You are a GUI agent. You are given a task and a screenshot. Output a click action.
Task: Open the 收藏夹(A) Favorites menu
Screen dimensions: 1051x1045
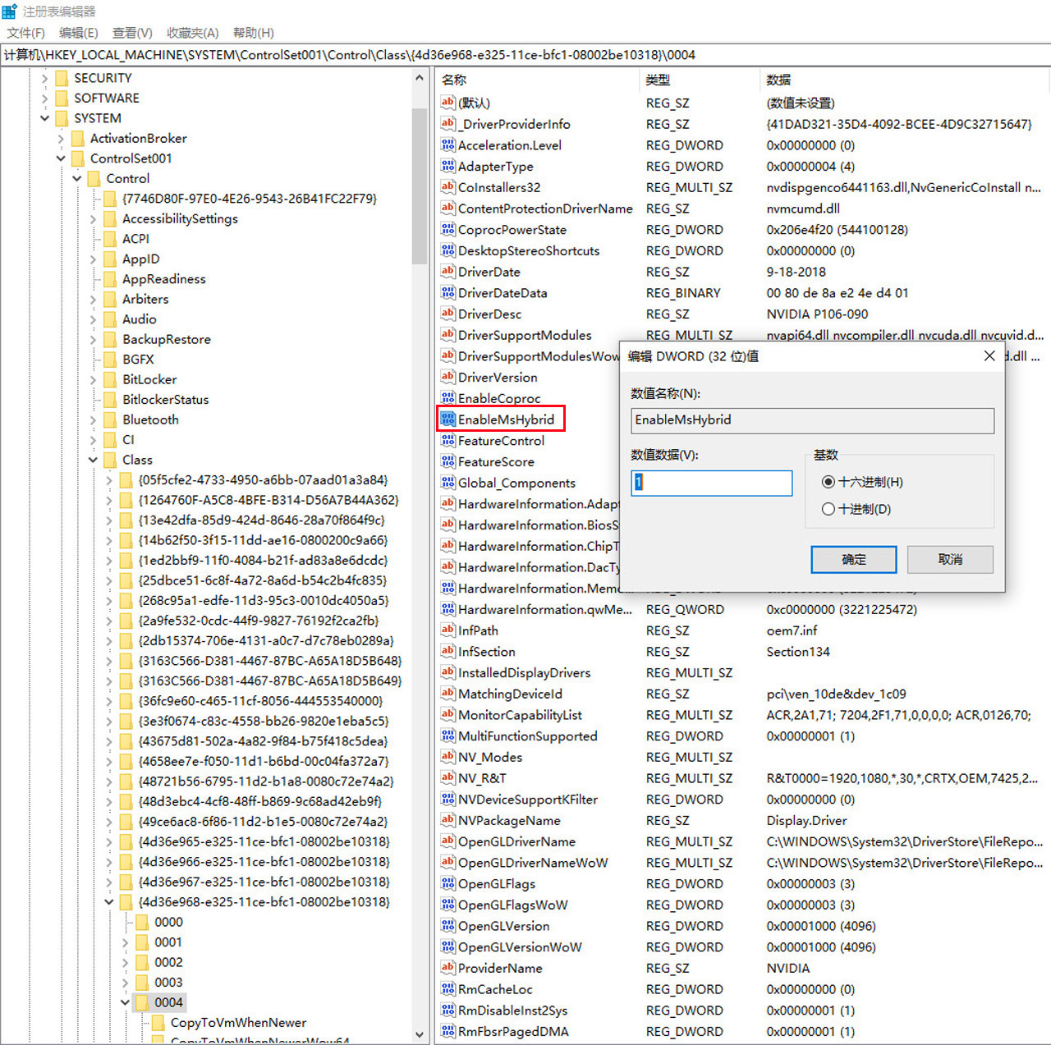click(x=192, y=33)
